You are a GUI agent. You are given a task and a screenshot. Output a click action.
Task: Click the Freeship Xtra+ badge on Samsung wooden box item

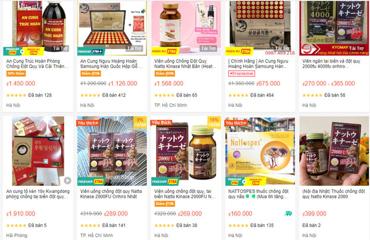pyautogui.click(x=91, y=51)
